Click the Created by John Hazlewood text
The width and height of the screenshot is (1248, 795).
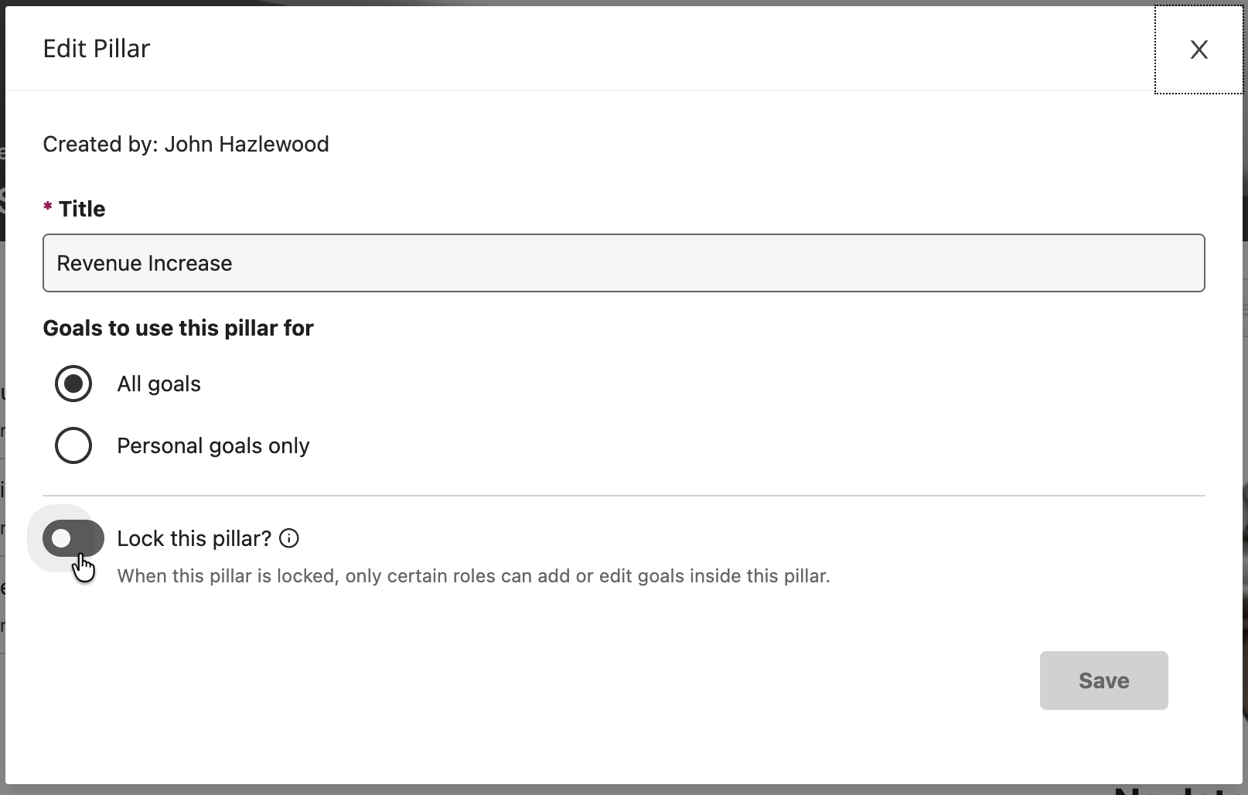pos(186,144)
